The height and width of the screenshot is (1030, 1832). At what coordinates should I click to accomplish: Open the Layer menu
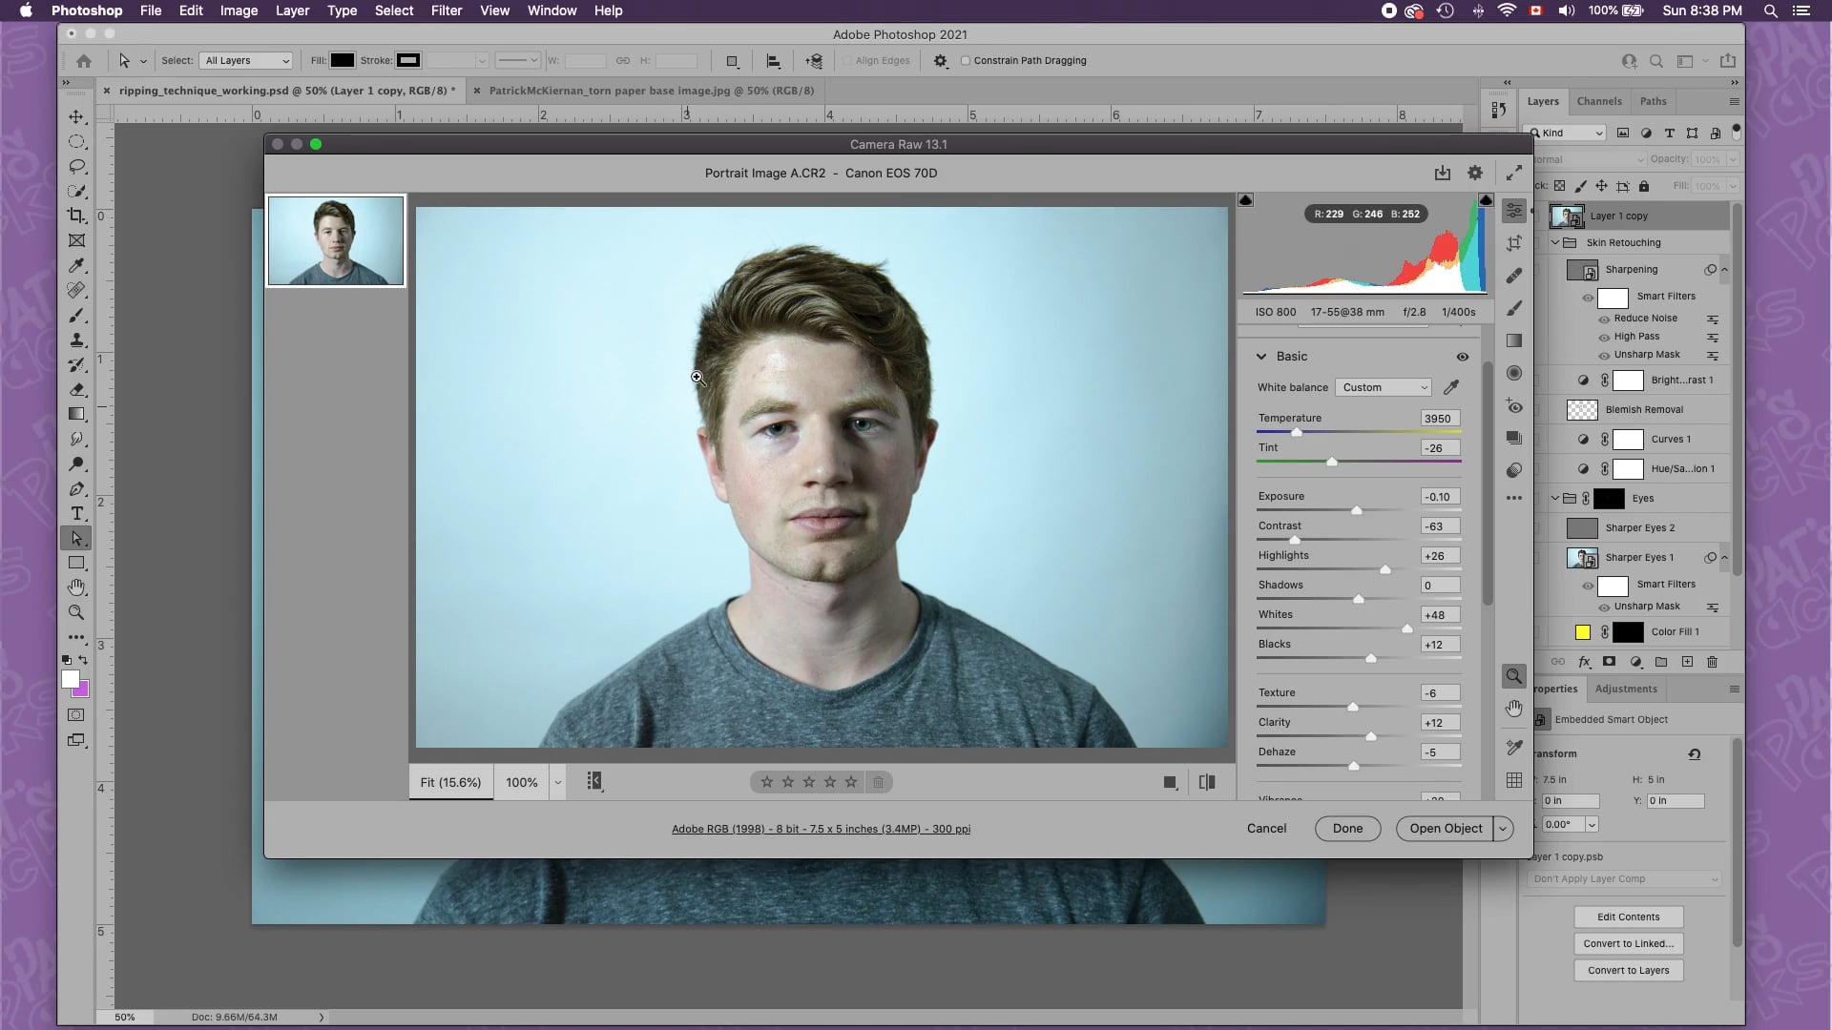coord(292,10)
